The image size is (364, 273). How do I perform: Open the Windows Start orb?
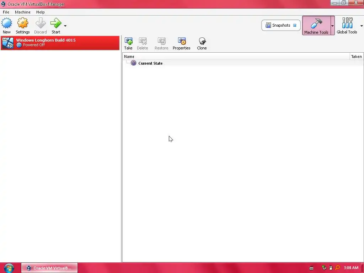click(x=9, y=268)
